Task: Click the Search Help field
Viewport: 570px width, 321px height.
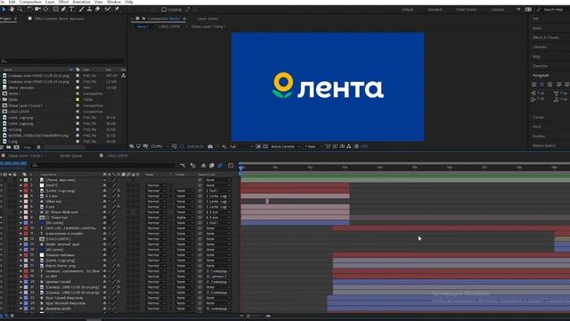Action: pyautogui.click(x=553, y=10)
